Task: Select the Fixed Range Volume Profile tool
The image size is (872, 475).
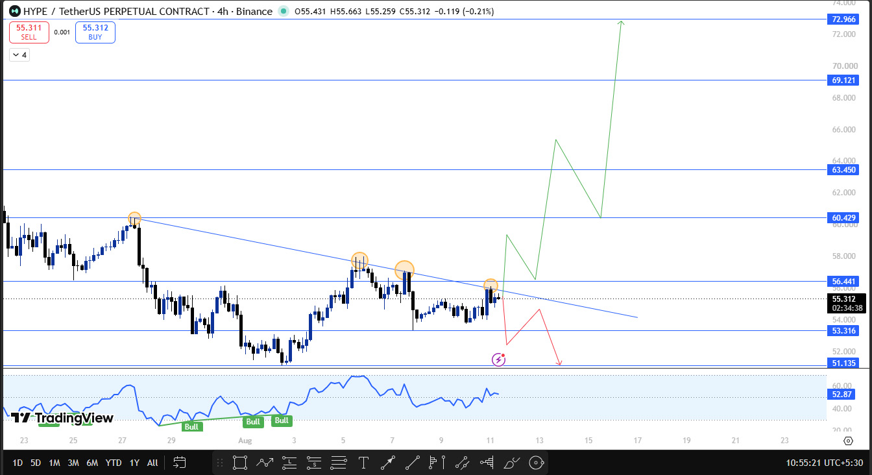Action: [x=487, y=463]
